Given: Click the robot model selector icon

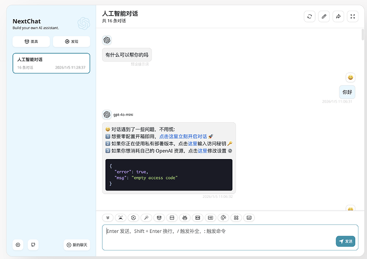Looking at the screenshot, I should point(185,218).
